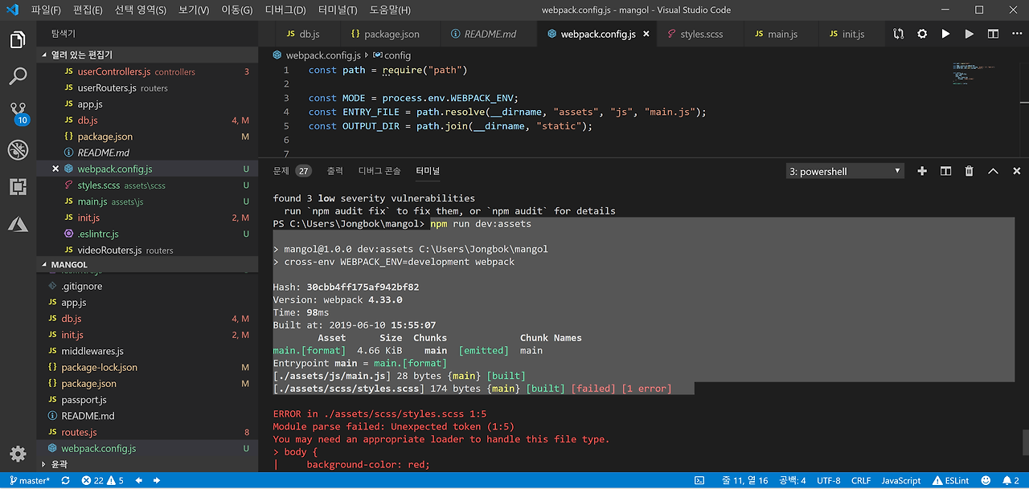
Task: Create a new terminal with plus icon
Action: point(922,171)
